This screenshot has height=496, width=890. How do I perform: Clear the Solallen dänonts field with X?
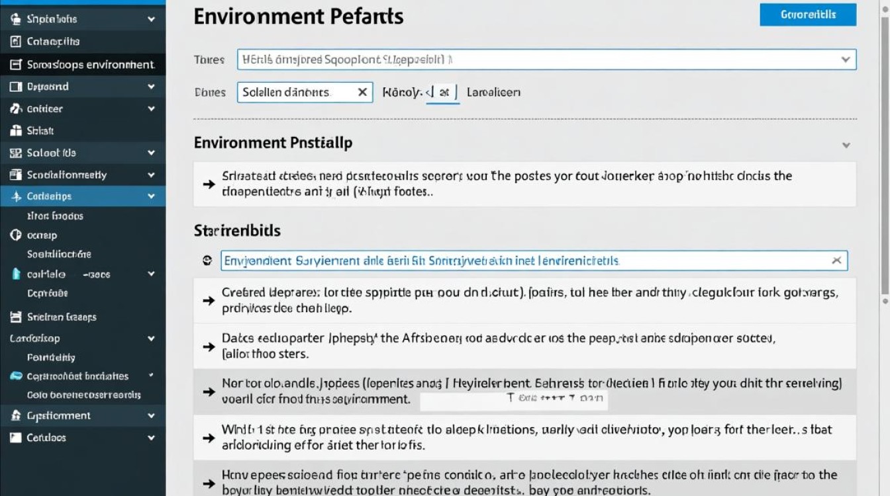362,93
